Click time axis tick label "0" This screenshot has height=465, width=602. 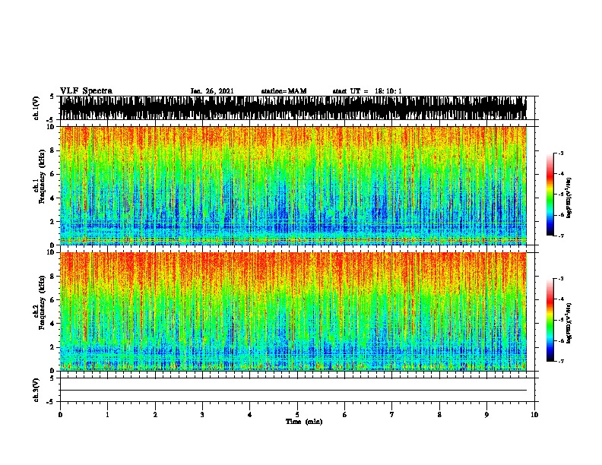tap(60, 415)
